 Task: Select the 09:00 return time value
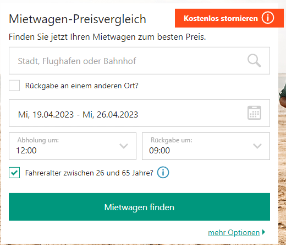tap(159, 151)
